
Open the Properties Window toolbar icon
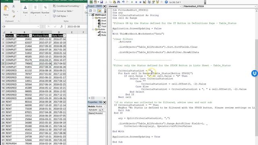click(153, 2)
